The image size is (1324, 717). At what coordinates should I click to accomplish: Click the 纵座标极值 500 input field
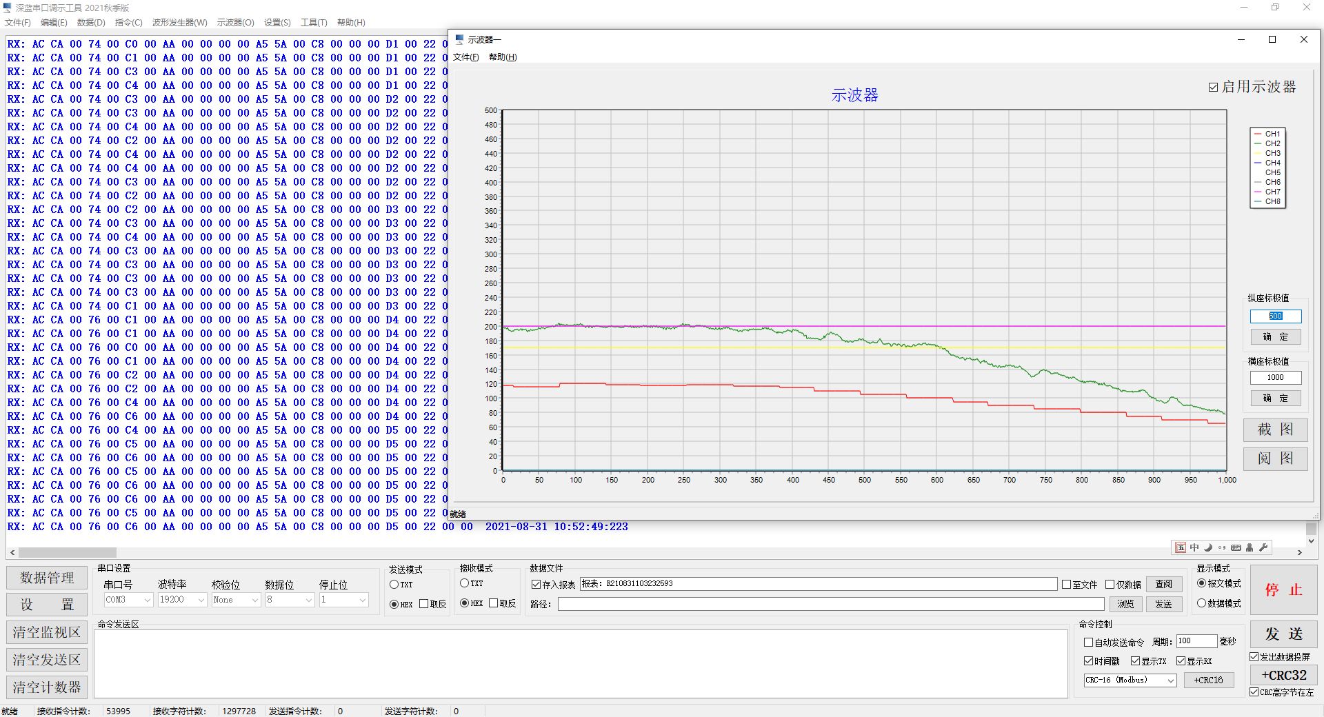click(1275, 316)
